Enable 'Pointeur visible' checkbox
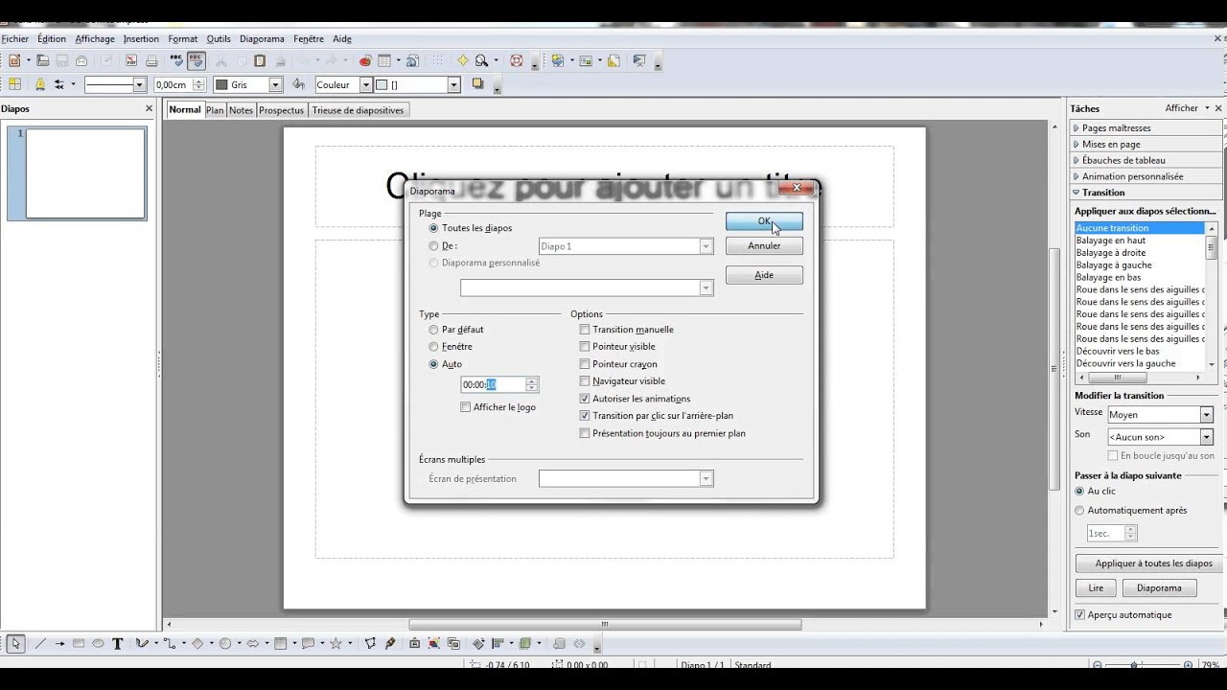Screen dimensions: 1227x690 pos(585,347)
